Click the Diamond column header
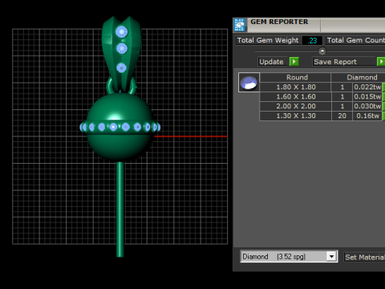Viewport: 385px width, 289px height. pos(359,77)
